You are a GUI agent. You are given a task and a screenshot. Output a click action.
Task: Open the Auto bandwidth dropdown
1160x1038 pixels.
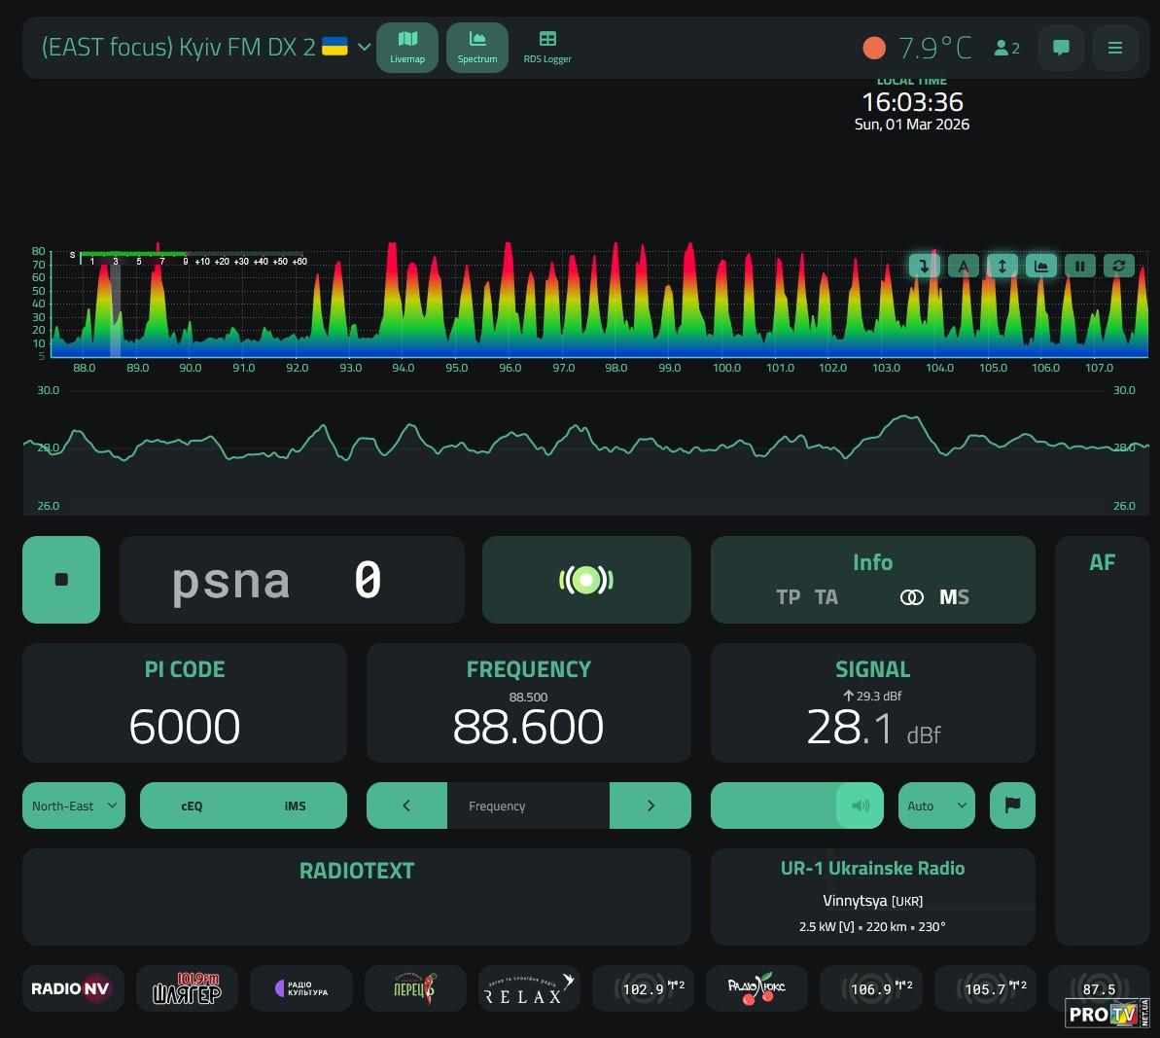pos(936,805)
